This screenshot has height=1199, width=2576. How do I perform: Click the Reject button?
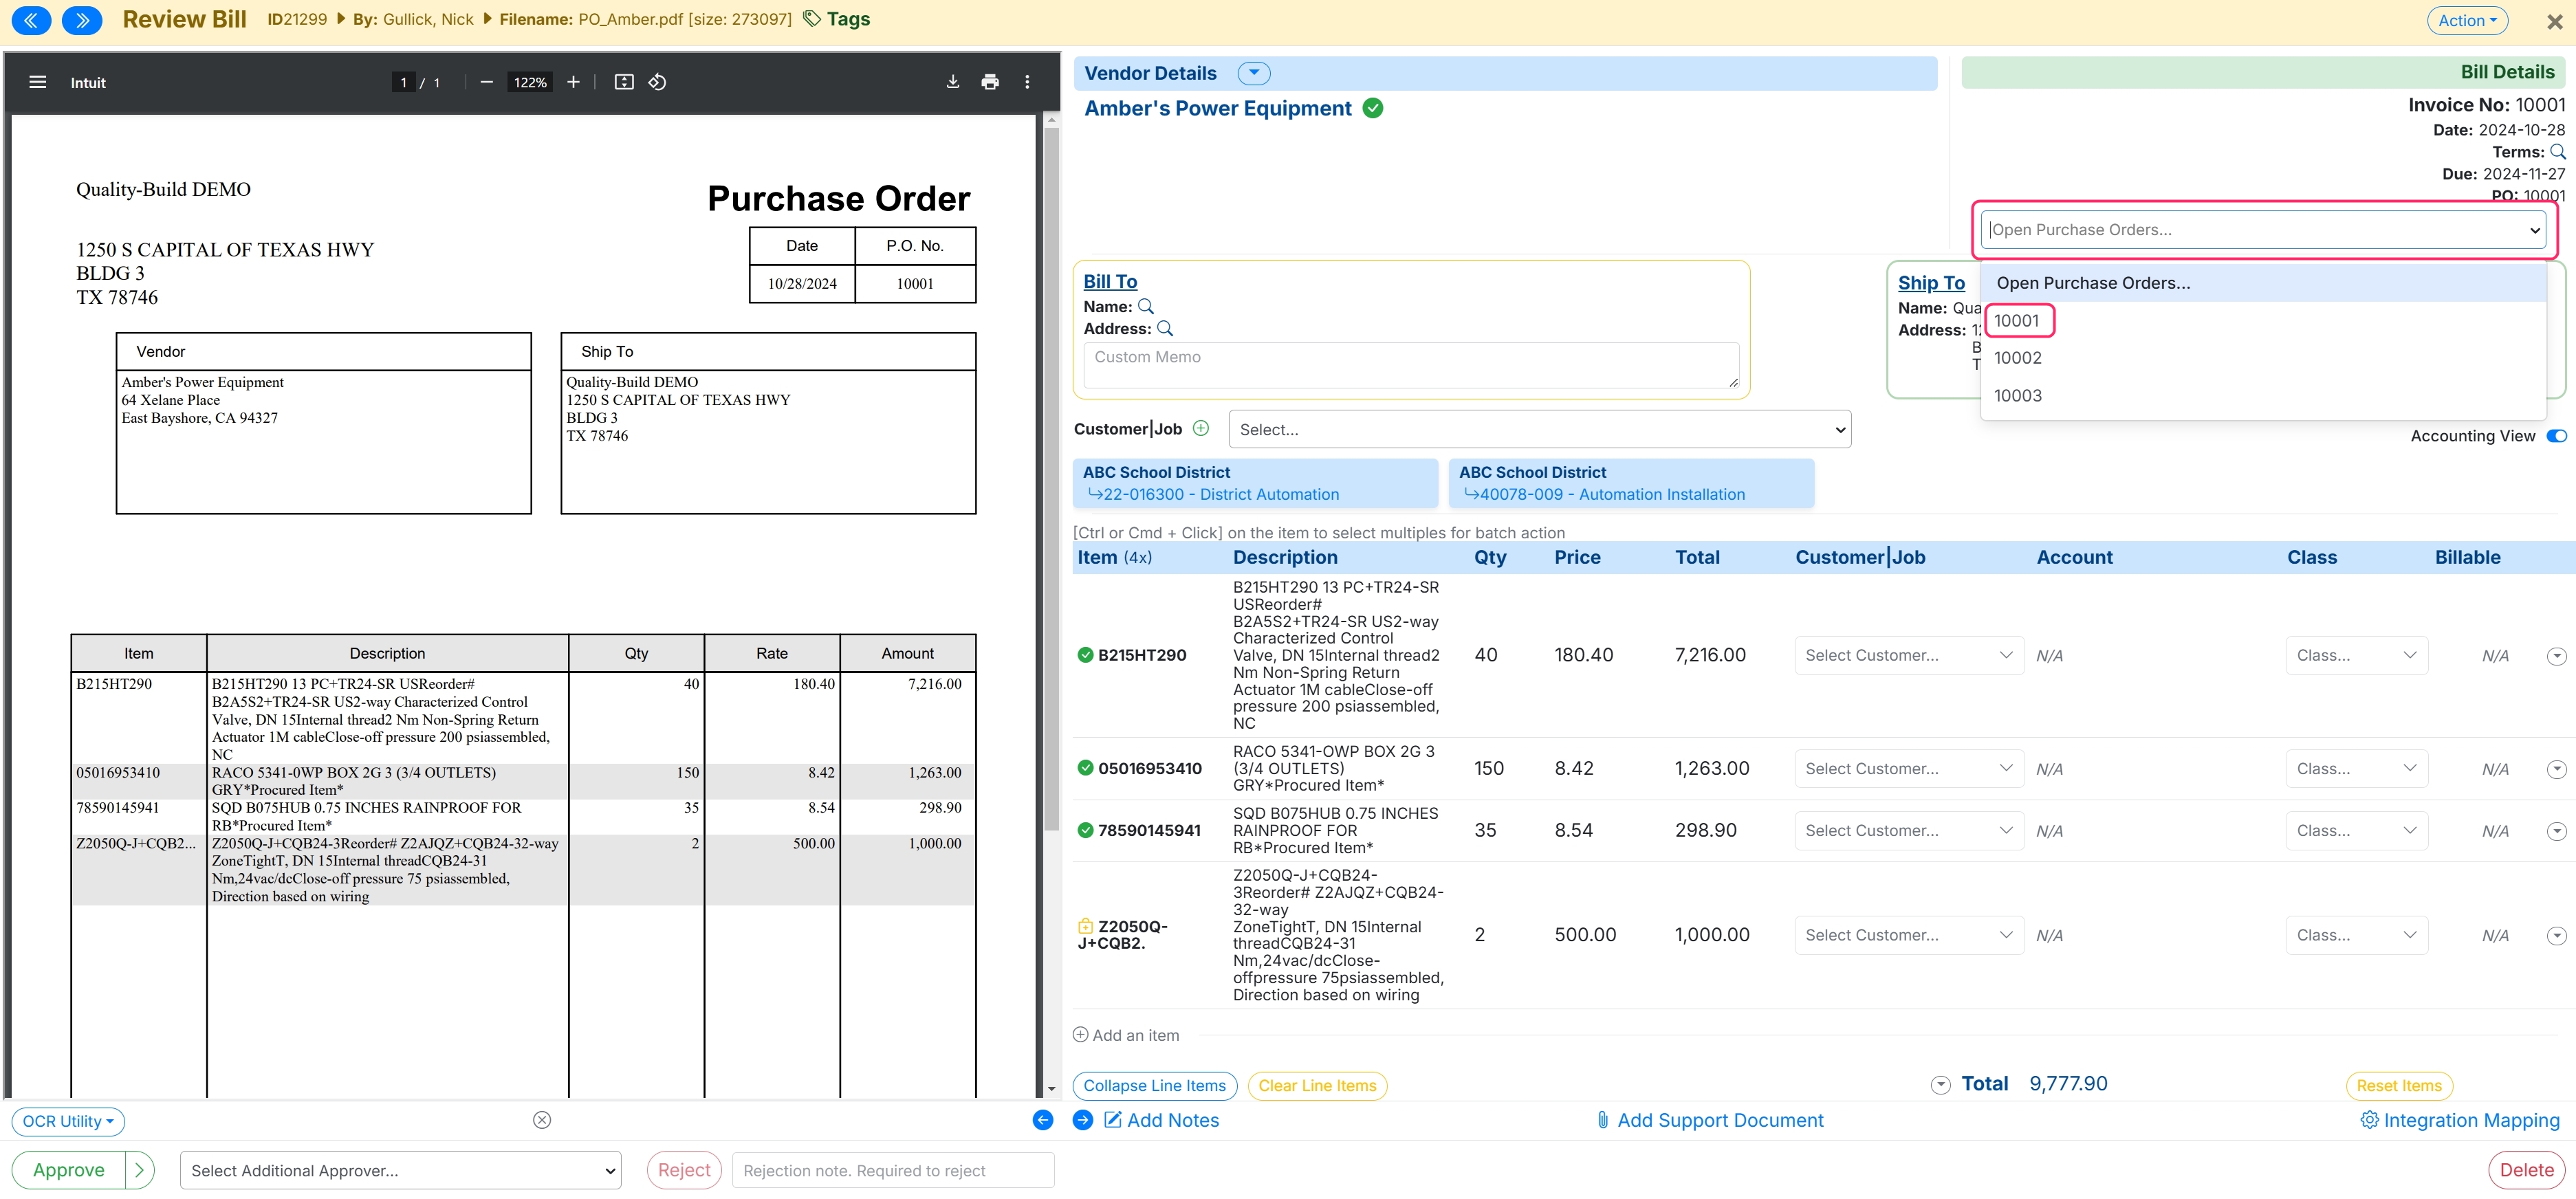click(x=684, y=1170)
